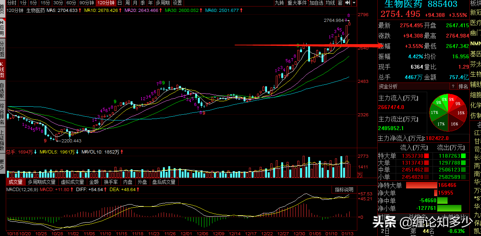Click the pin/dock arrow icon in the top toolbar
The width and height of the screenshot is (481, 236).
[x=347, y=3]
